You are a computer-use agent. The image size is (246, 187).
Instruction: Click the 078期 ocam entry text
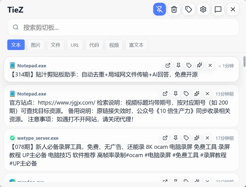coord(120,155)
